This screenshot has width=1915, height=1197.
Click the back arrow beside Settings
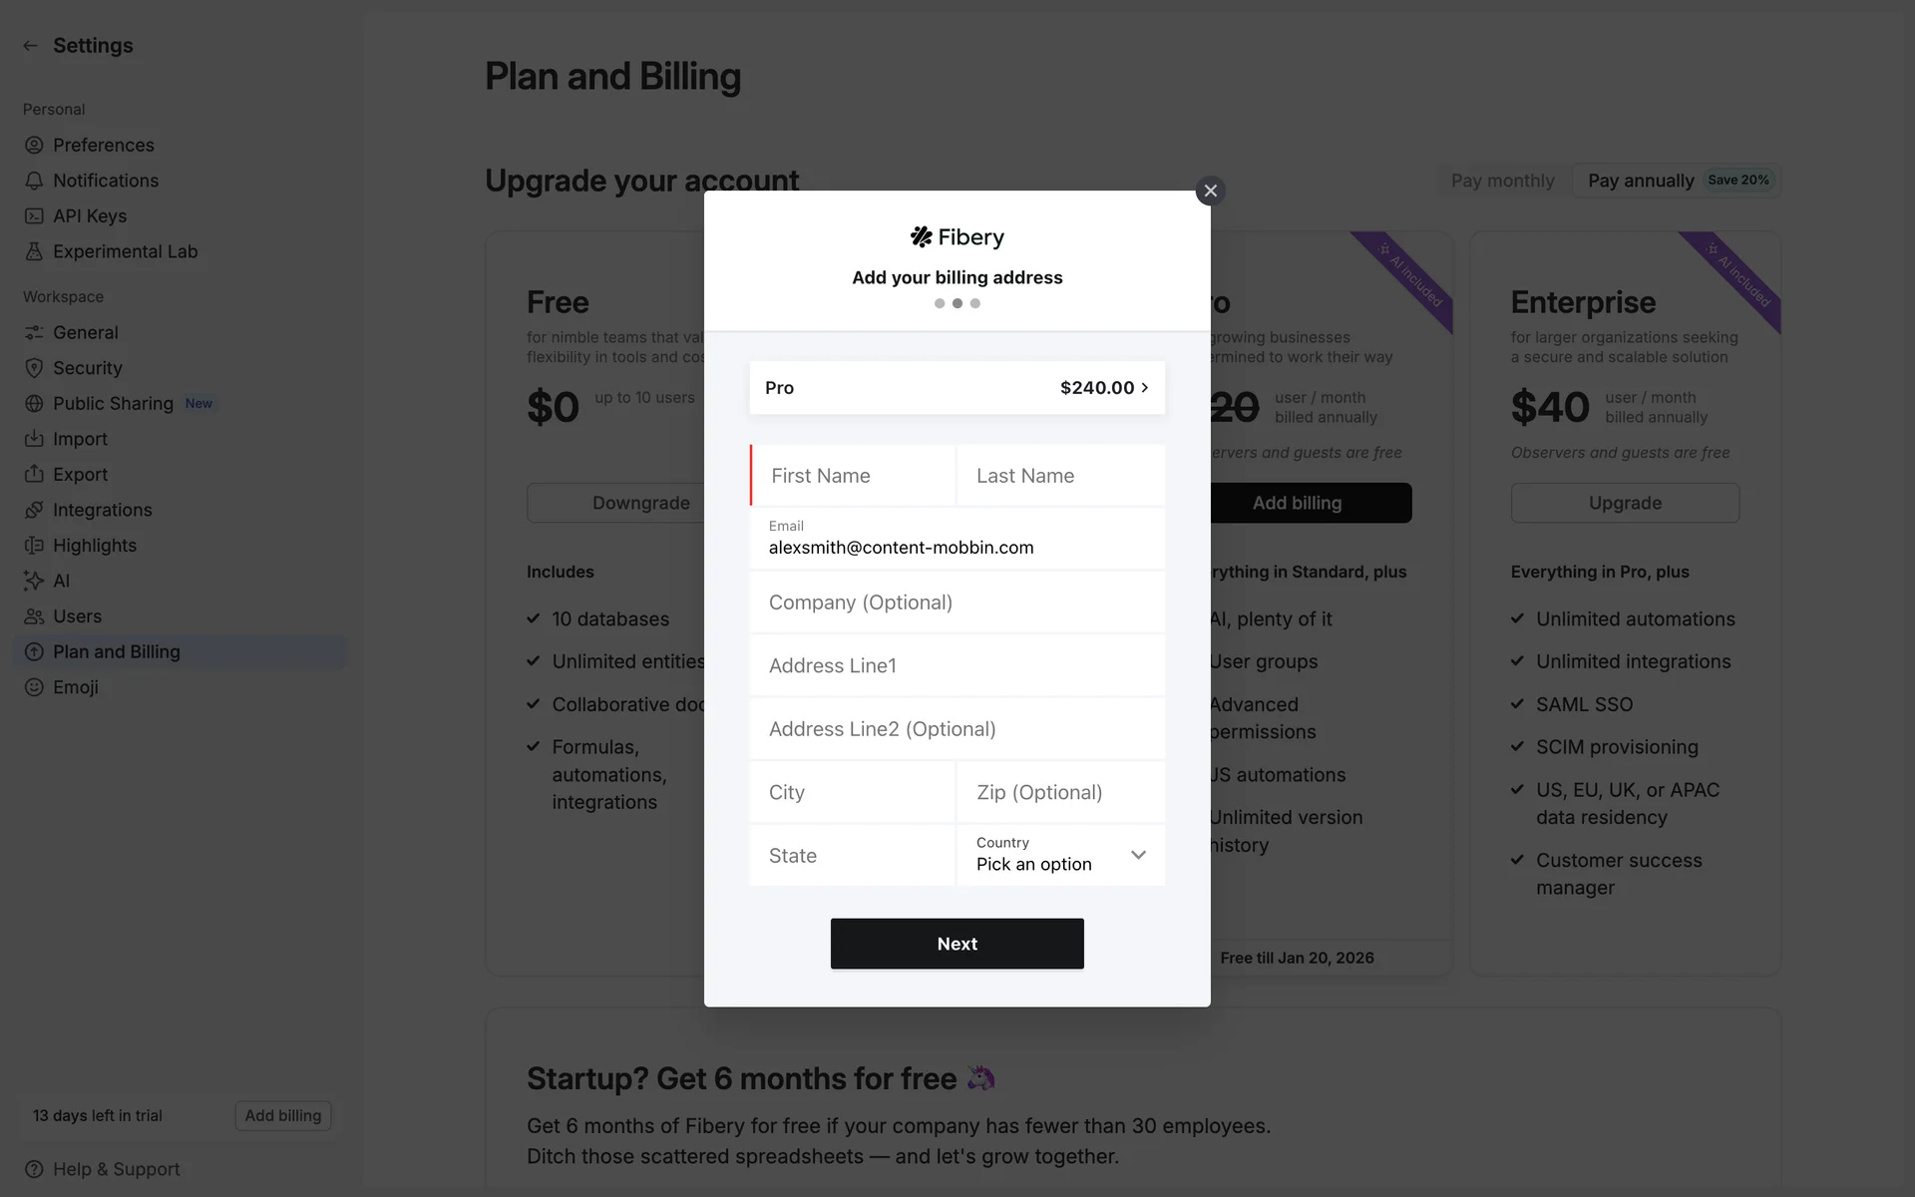click(30, 46)
